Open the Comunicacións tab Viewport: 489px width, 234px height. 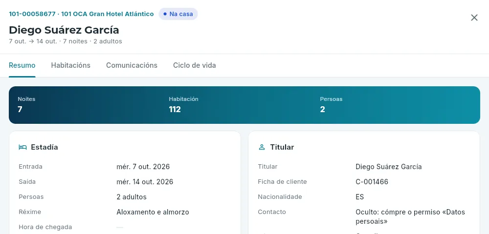pyautogui.click(x=132, y=66)
